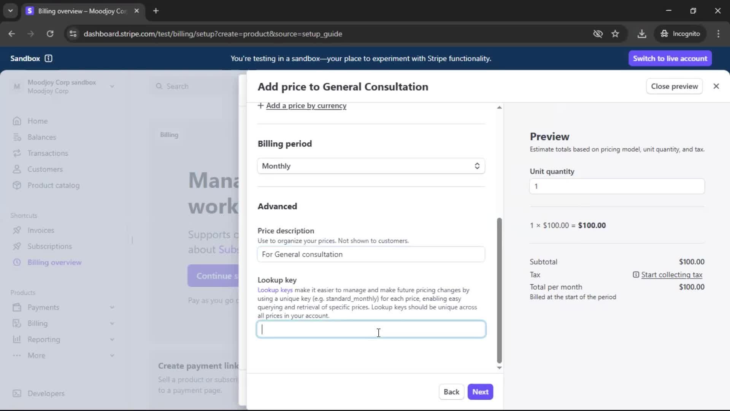730x411 pixels.
Task: Open Invoices shortcut in sidebar
Action: coord(41,230)
